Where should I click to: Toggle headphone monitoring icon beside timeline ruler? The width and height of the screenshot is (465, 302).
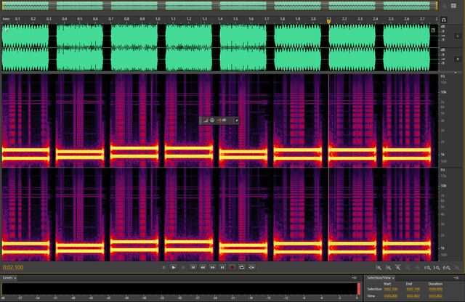point(444,20)
